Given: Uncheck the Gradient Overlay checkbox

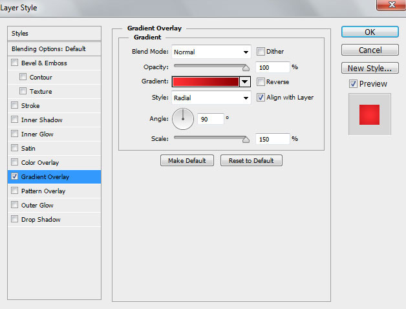Looking at the screenshot, I should pyautogui.click(x=14, y=176).
